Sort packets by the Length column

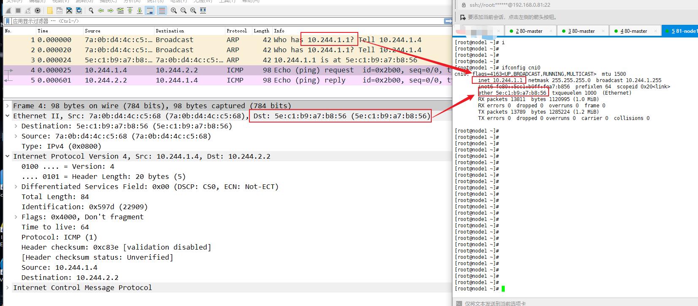tap(261, 31)
